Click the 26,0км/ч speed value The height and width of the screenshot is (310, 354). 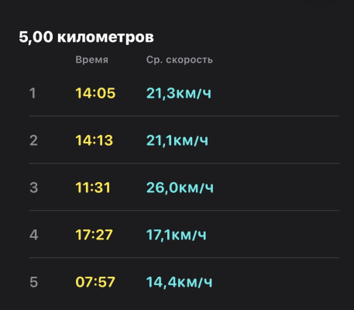pos(180,188)
